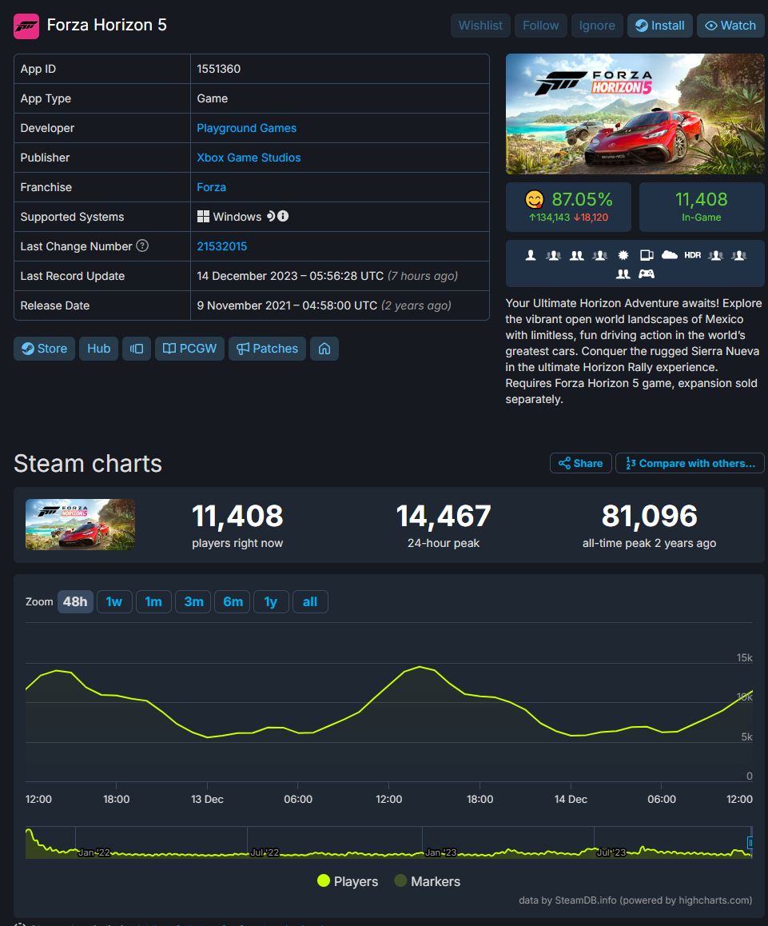Click the Last Record Update timestamp
Screen dimensions: 768x926
coord(327,276)
